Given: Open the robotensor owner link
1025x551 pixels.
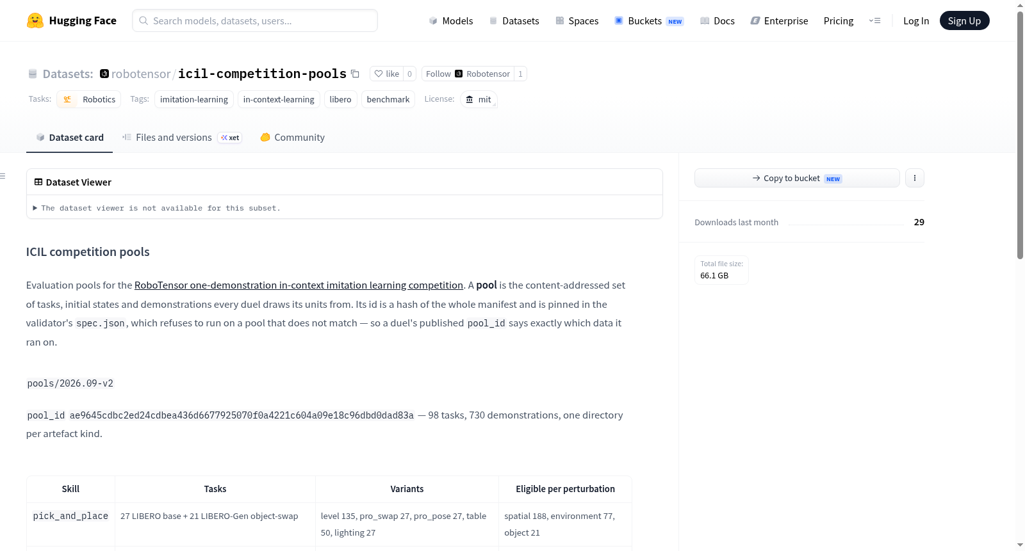Looking at the screenshot, I should [x=141, y=74].
